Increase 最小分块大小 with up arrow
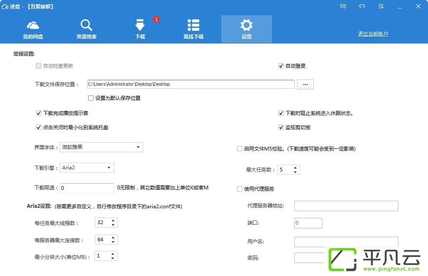428x276 pixels. (112, 253)
